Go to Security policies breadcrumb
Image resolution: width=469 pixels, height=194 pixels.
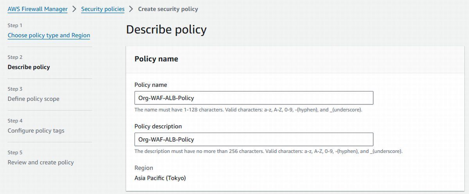103,9
